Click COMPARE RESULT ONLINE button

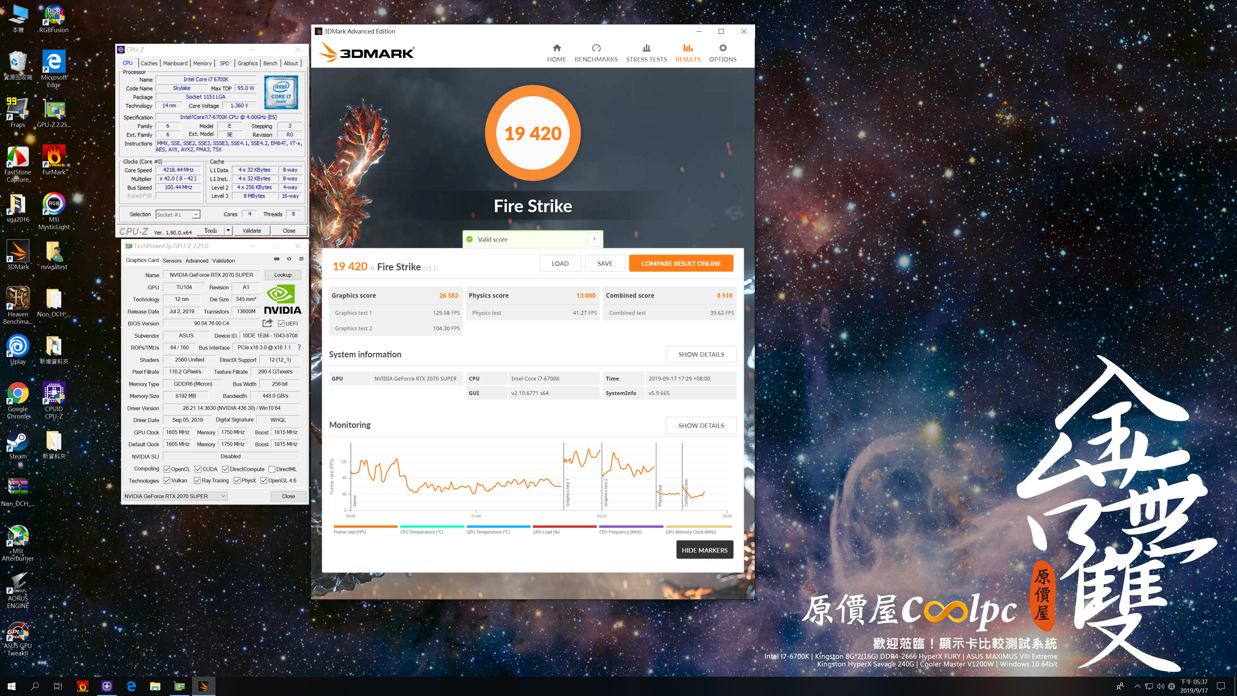[681, 263]
